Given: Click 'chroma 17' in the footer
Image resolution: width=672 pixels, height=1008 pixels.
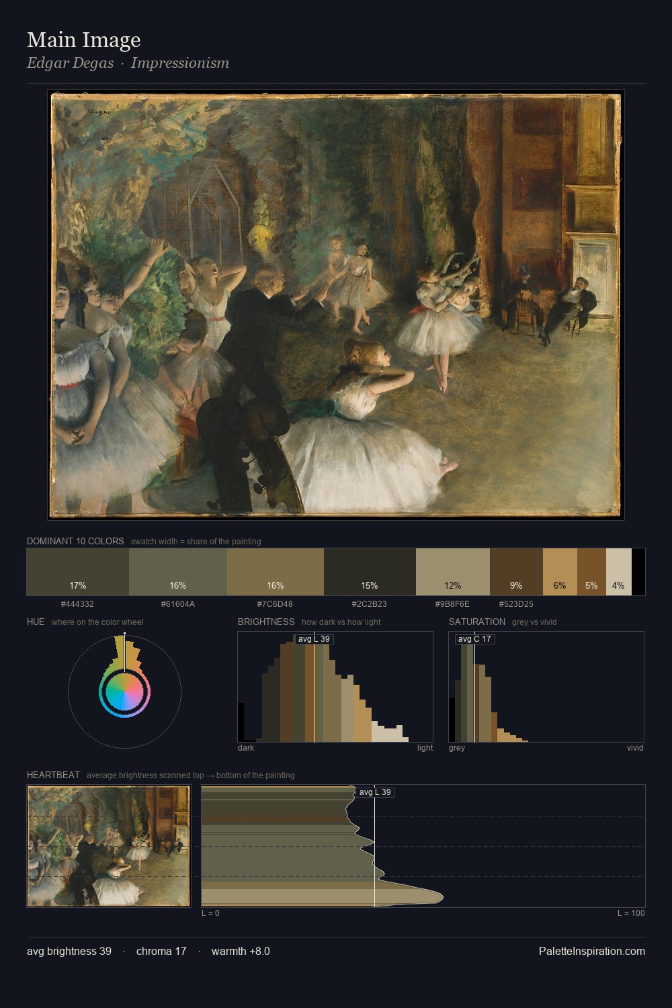Looking at the screenshot, I should pyautogui.click(x=161, y=951).
